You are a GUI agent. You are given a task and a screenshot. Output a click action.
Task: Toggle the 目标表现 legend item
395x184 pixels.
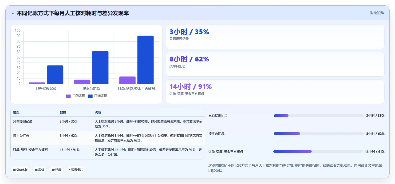click(x=97, y=96)
